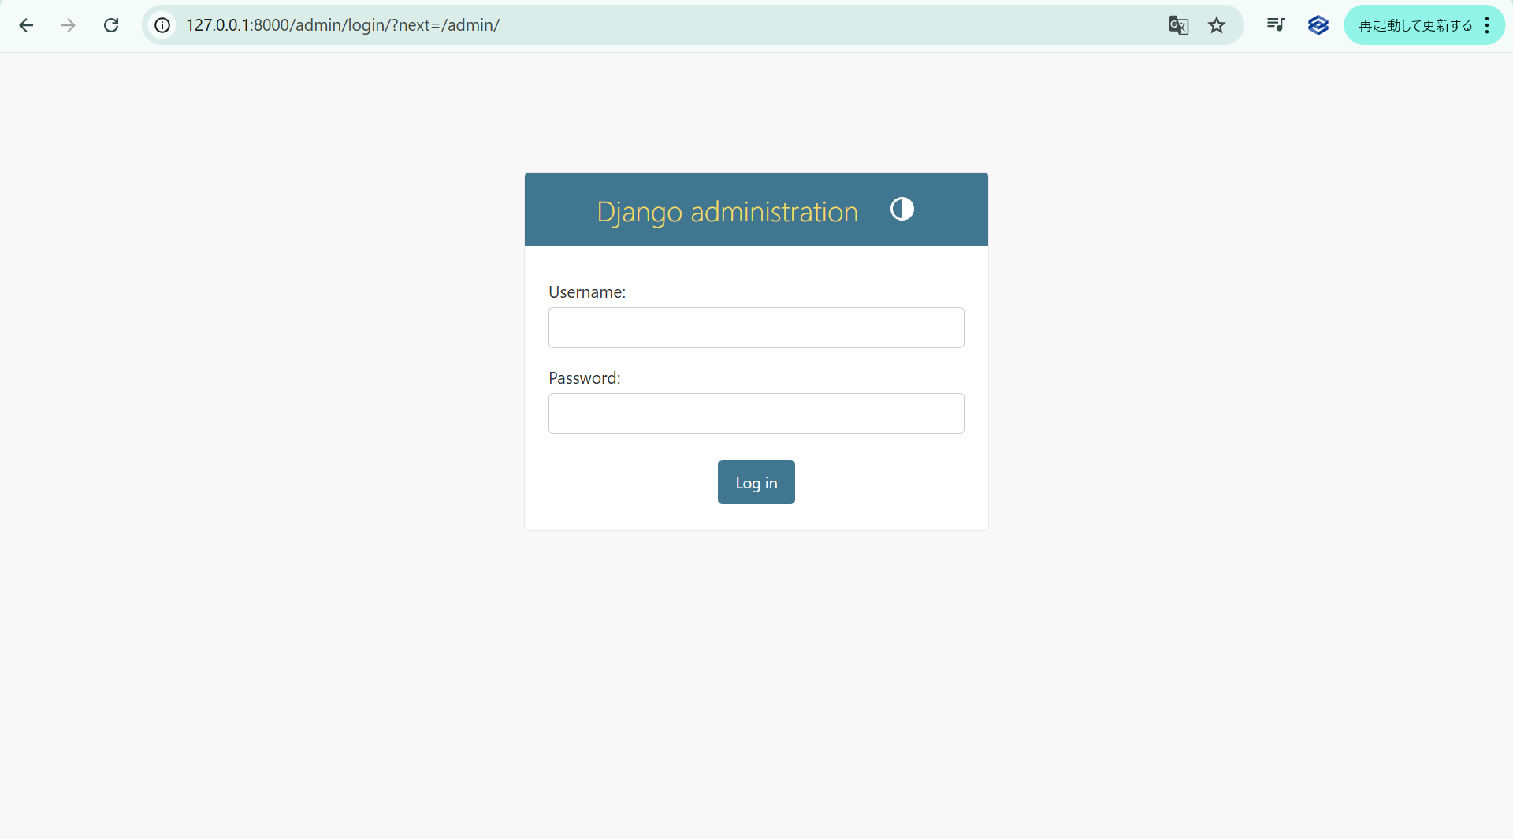This screenshot has width=1513, height=839.
Task: Click the Username: label text
Action: (586, 292)
